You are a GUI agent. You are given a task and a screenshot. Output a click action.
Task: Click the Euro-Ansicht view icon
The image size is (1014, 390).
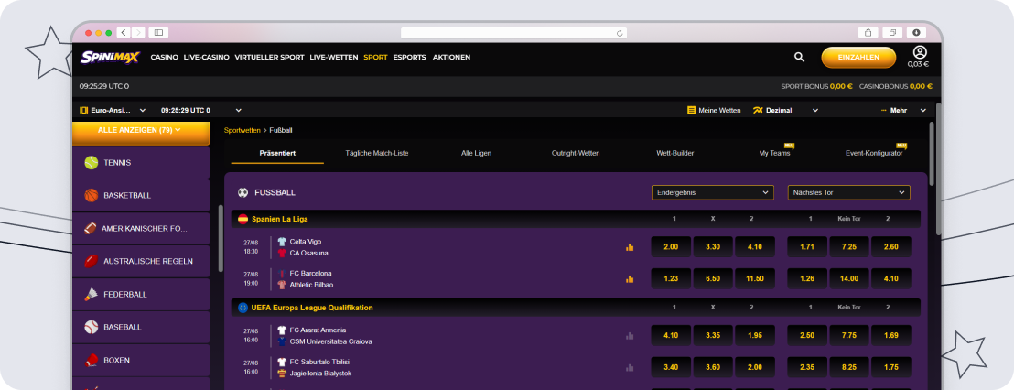(84, 111)
